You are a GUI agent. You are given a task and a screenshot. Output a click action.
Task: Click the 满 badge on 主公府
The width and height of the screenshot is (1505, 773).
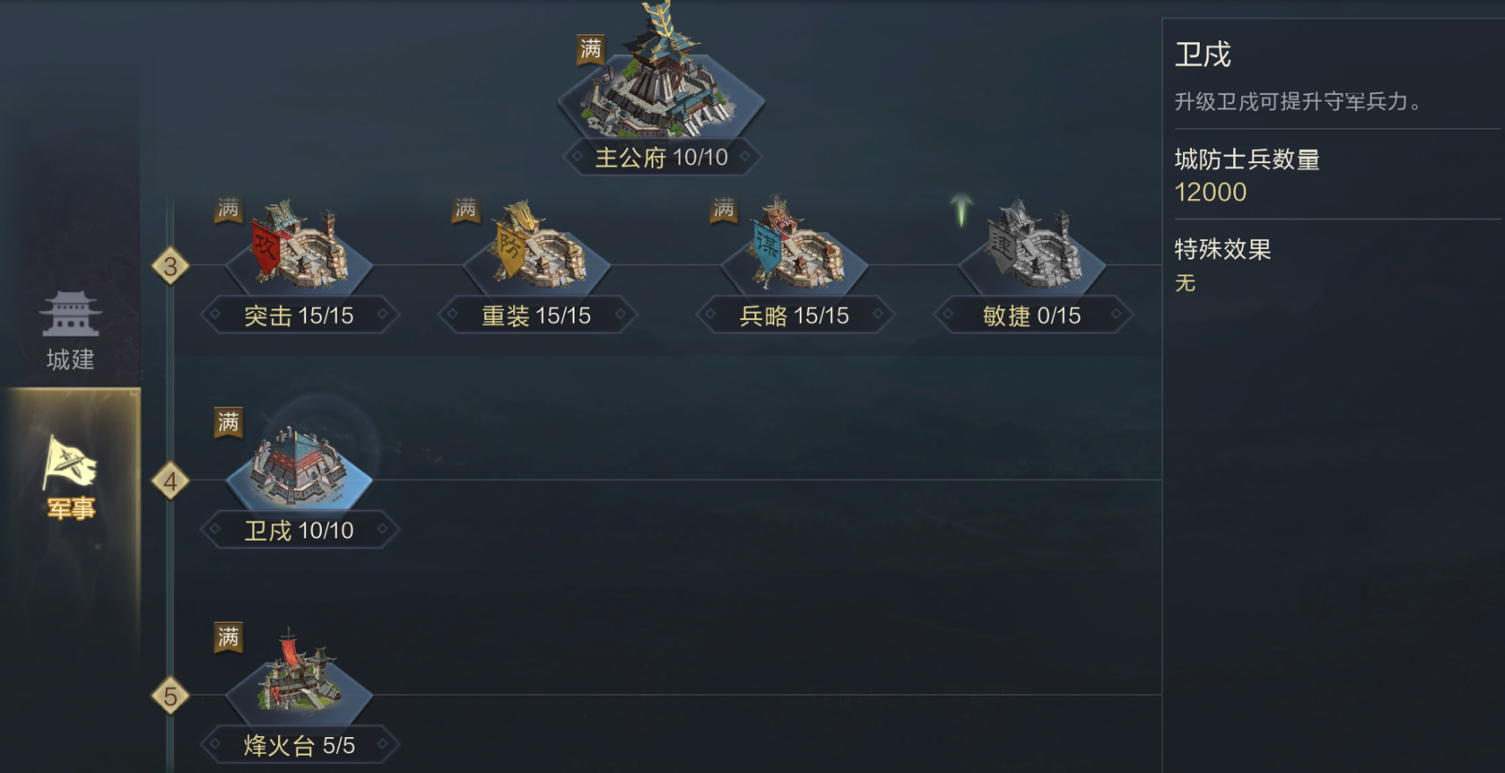(x=590, y=49)
